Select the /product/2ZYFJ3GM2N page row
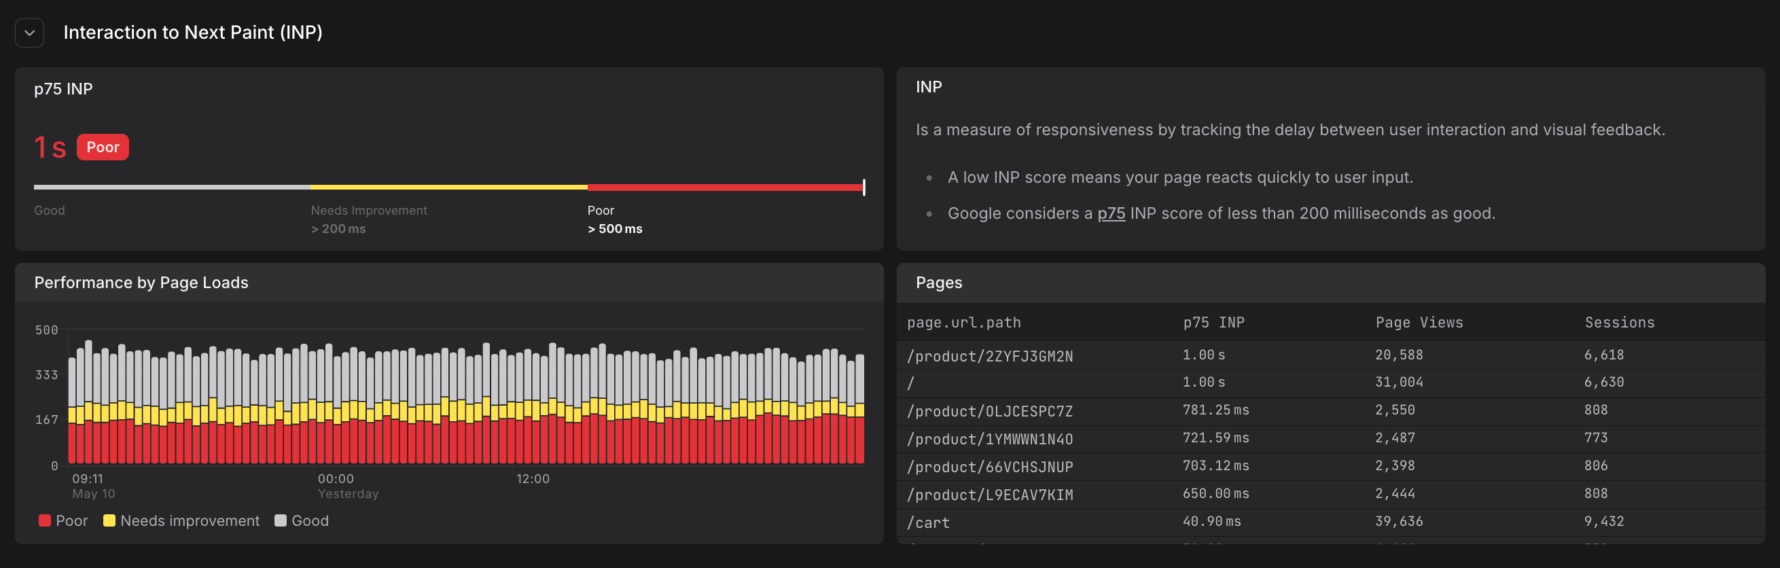The image size is (1780, 568). point(1331,356)
